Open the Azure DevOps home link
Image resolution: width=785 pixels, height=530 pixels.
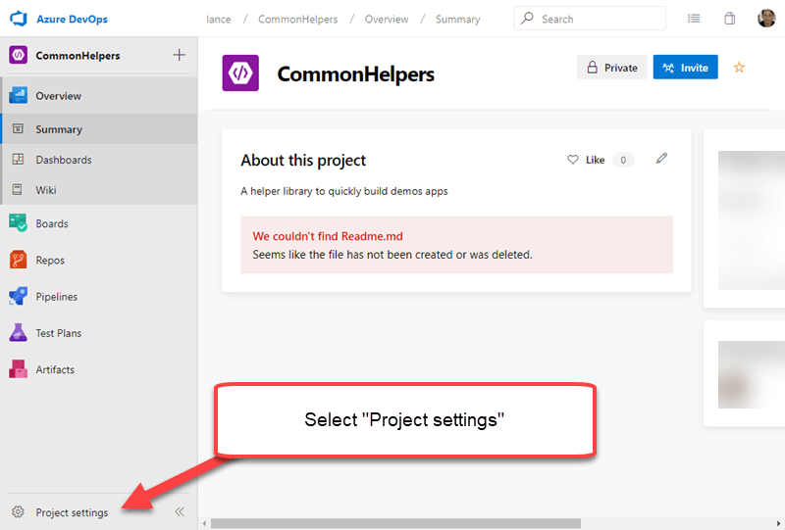(72, 19)
